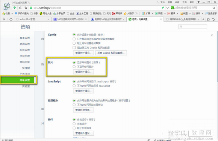Click the browser back arrow button
Screen dimensions: 218x141
click(15, 8)
